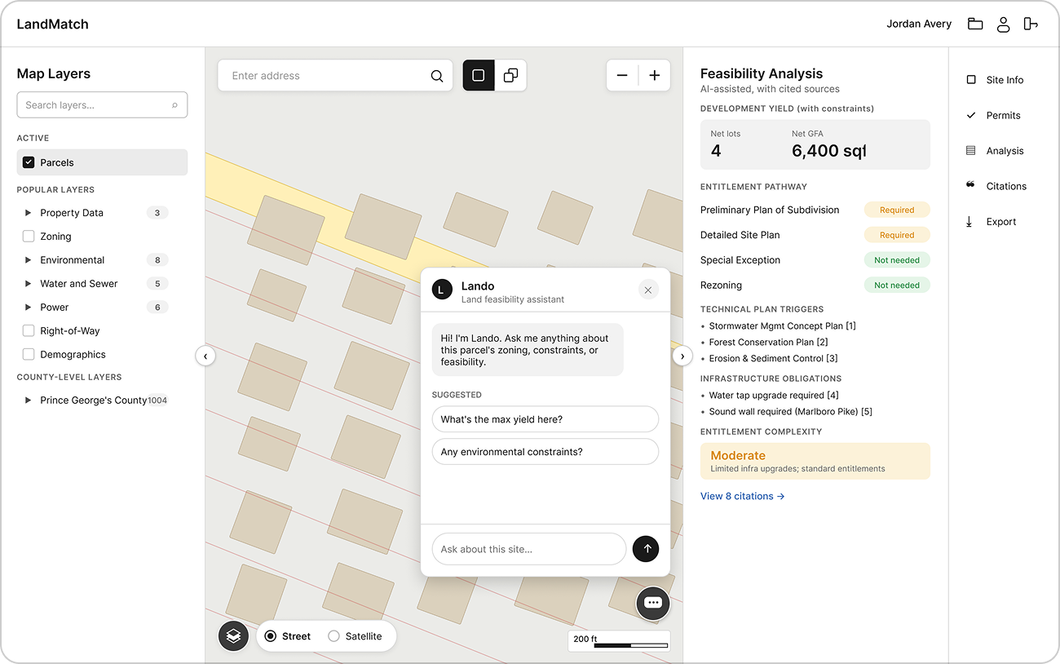Expand the Property Data layer group

29,213
